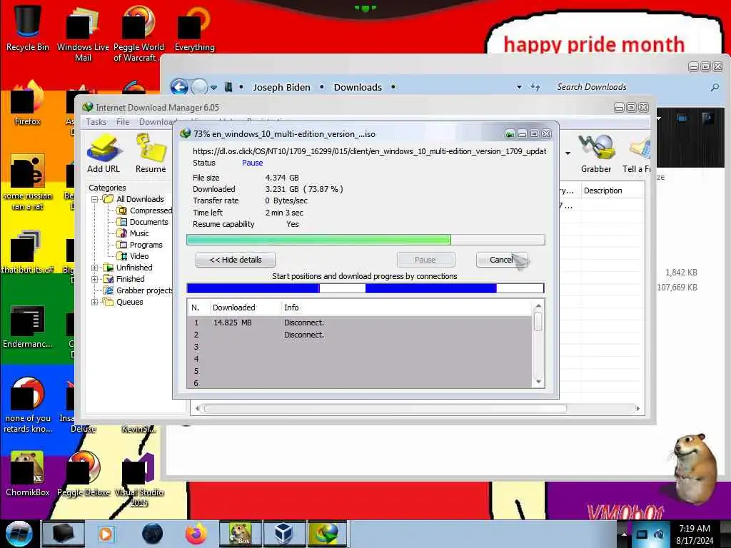Click network icon in system tray
Viewport: 731px width, 548px height.
click(642, 534)
